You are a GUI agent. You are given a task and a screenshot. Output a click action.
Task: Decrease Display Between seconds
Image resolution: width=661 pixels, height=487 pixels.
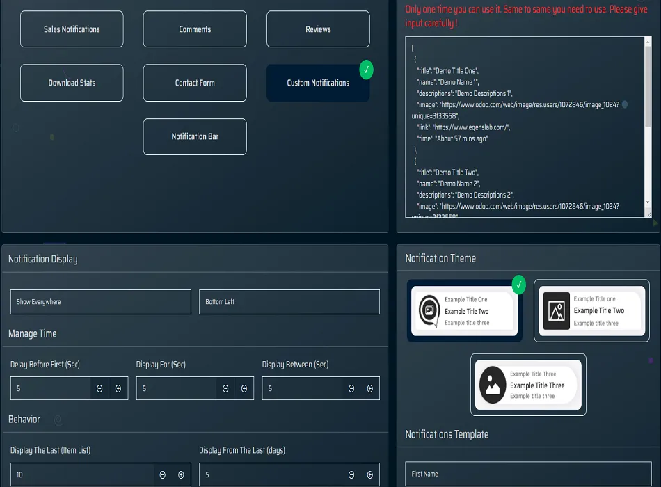click(351, 389)
